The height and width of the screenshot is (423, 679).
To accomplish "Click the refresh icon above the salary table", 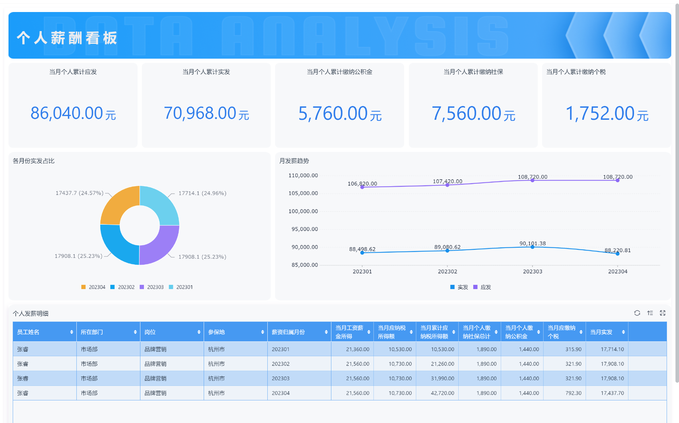I will point(637,313).
